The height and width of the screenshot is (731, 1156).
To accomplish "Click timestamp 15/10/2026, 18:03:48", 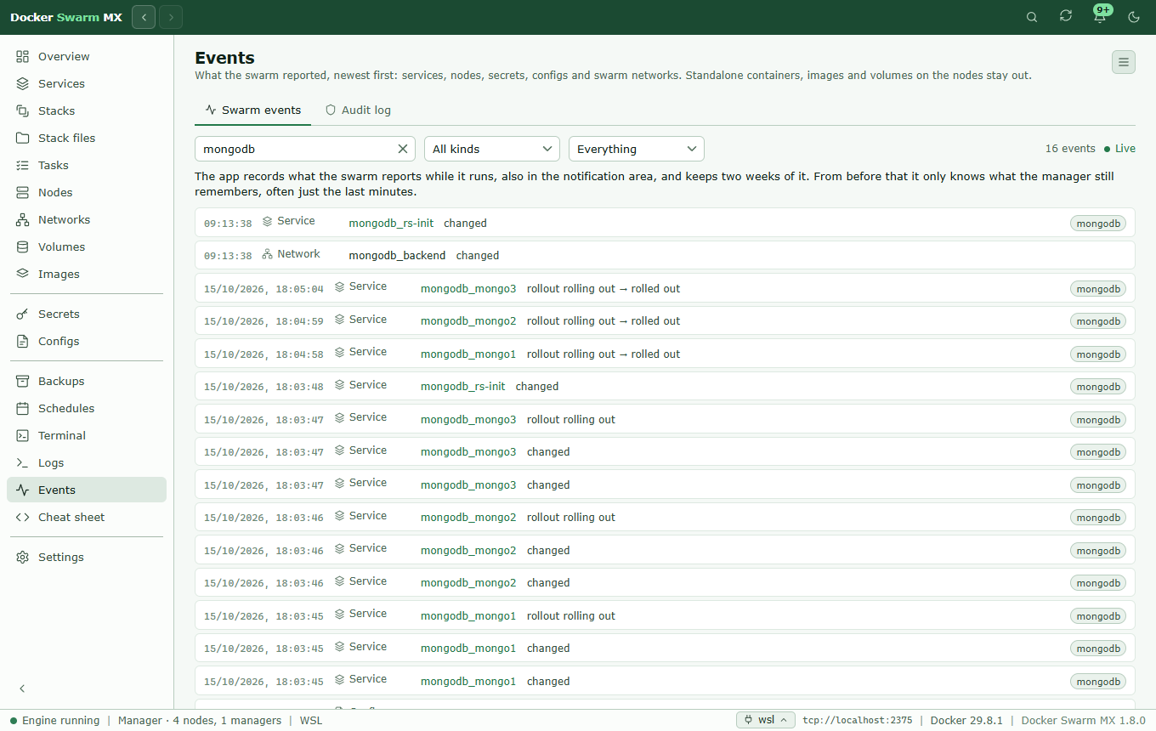I will click(263, 387).
